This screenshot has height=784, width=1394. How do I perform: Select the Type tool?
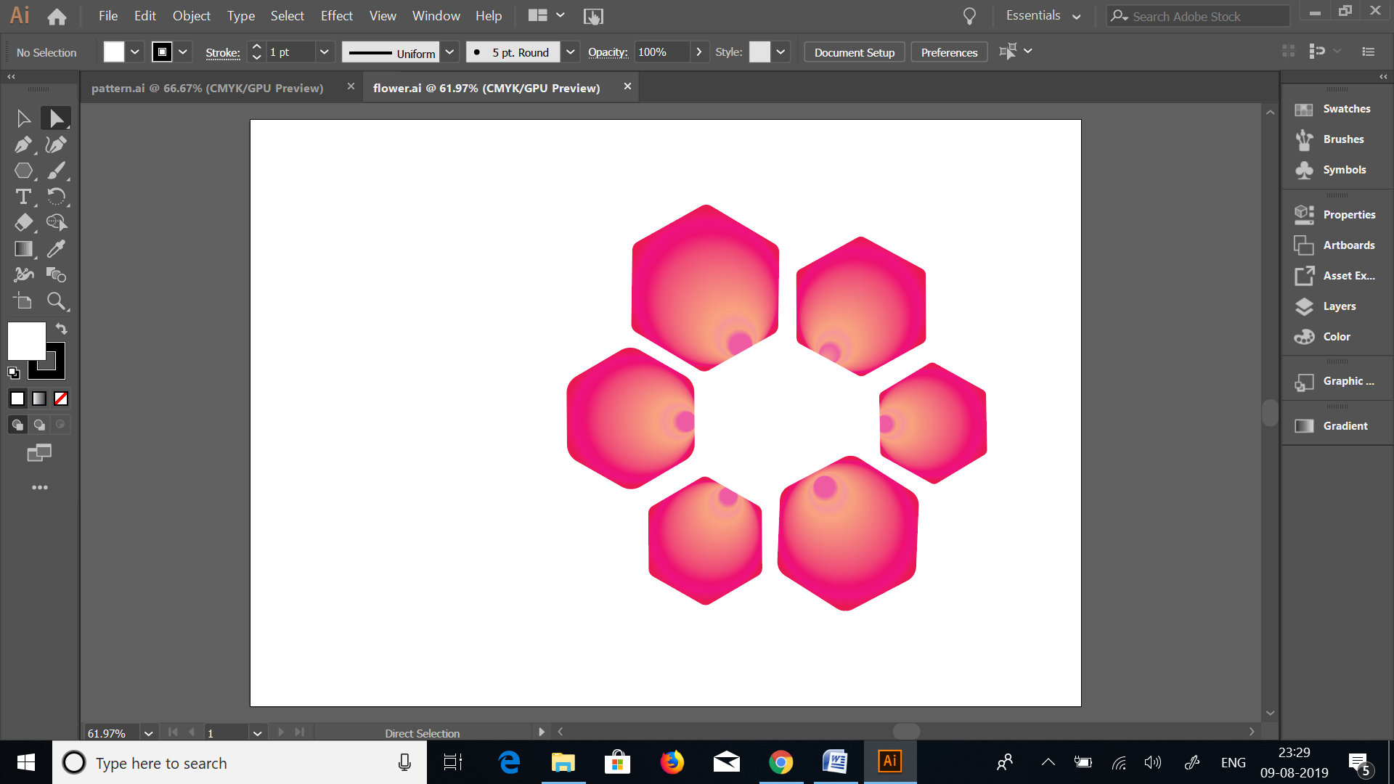[23, 197]
